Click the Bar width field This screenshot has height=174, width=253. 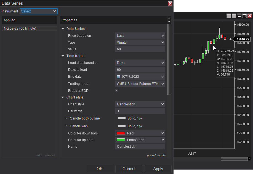point(140,111)
